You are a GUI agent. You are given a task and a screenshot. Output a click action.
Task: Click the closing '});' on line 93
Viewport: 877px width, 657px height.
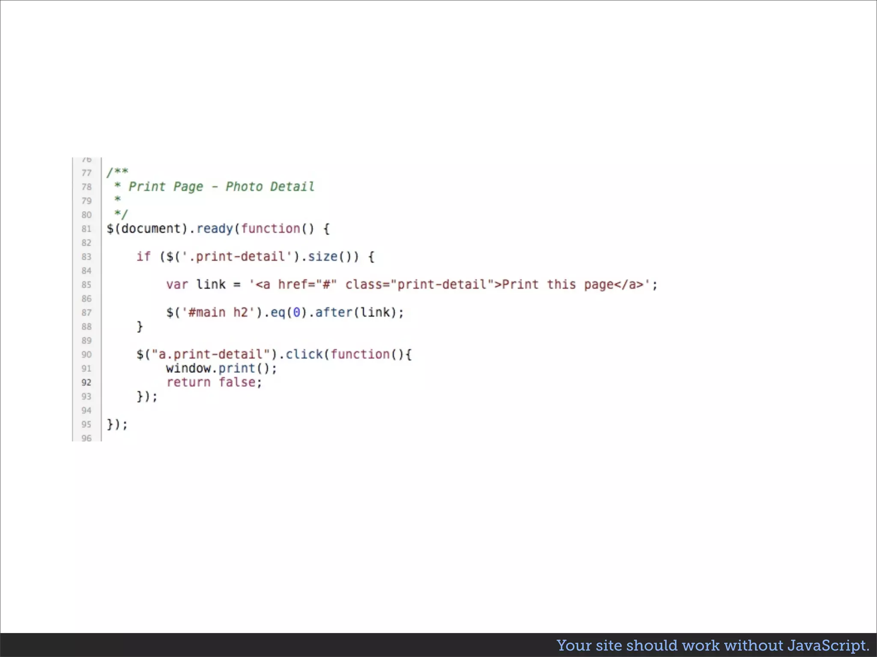click(147, 397)
